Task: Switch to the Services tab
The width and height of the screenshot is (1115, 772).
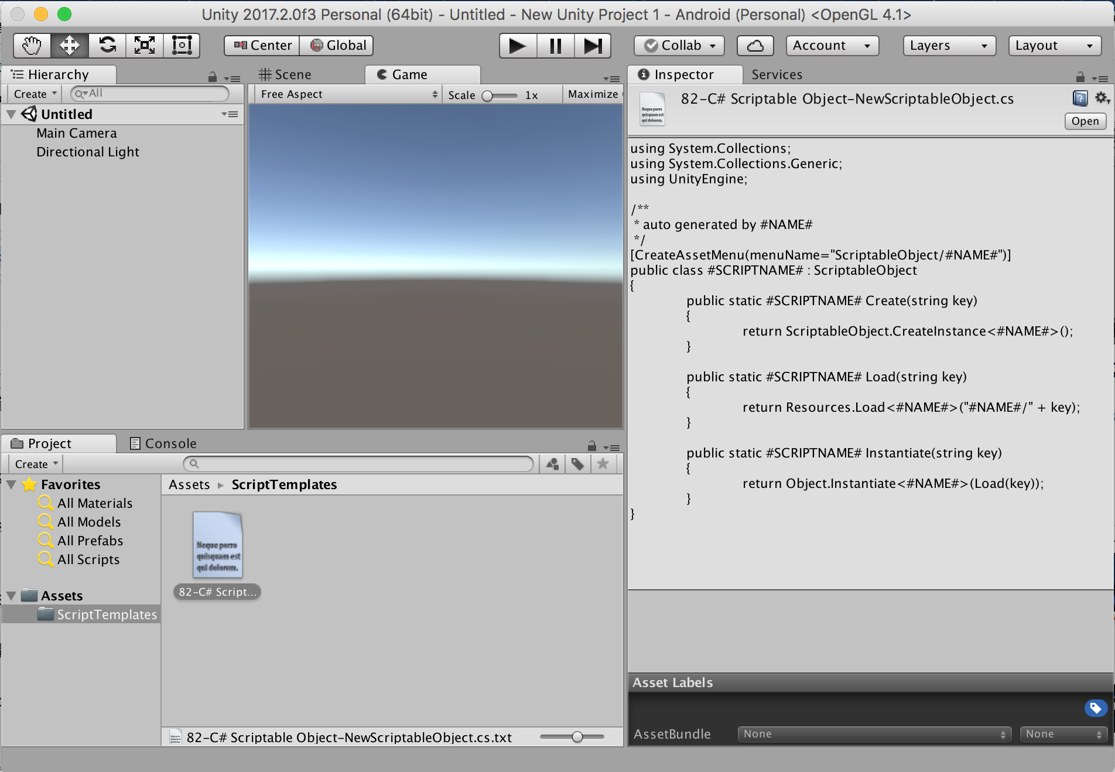Action: (x=777, y=75)
